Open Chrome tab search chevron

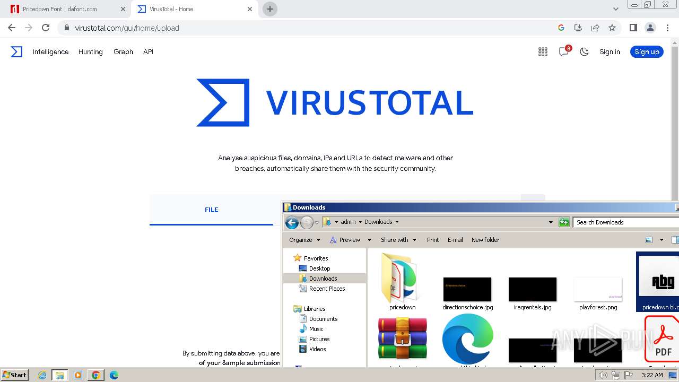pos(615,9)
